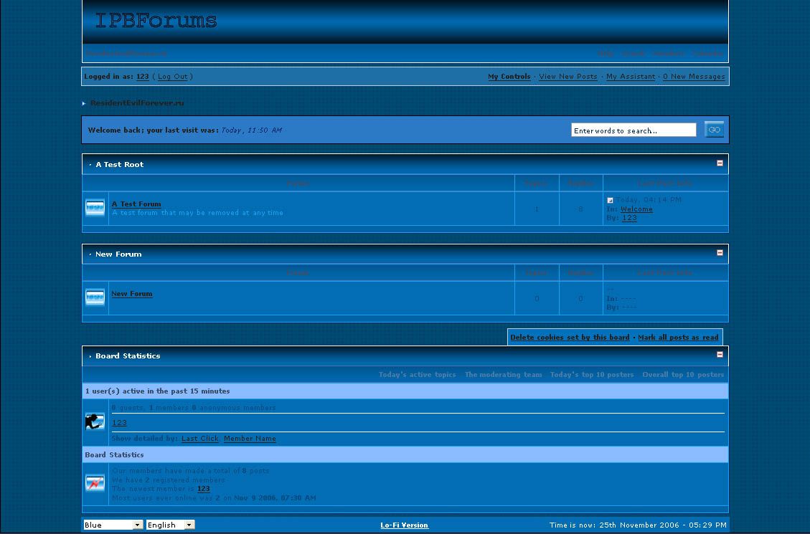Open the A Test Forum link
Screen dimensions: 810x534
click(136, 204)
